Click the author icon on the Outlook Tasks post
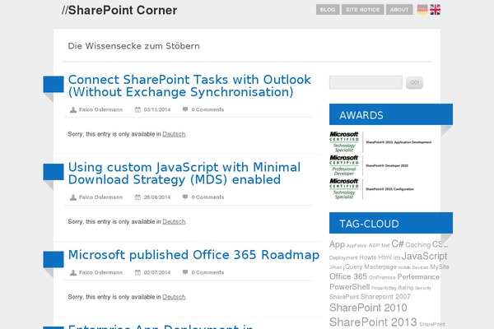The height and width of the screenshot is (329, 494). pos(73,109)
